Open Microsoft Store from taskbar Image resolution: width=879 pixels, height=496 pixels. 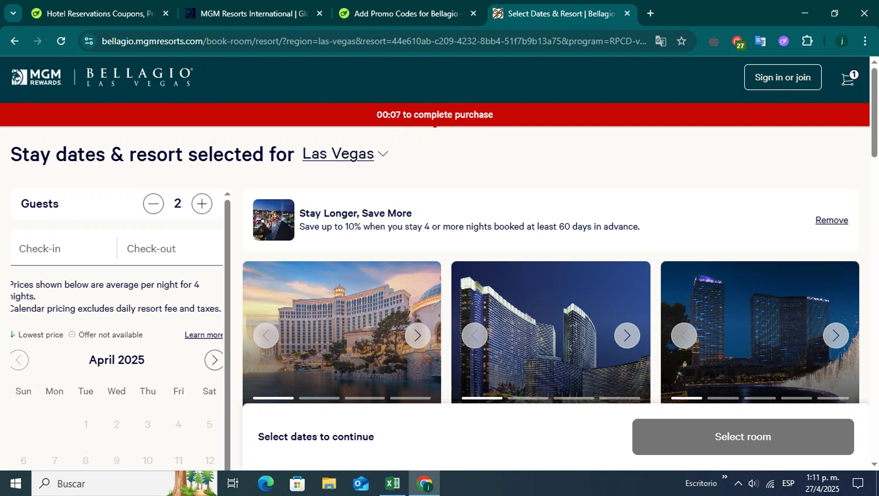tap(297, 484)
